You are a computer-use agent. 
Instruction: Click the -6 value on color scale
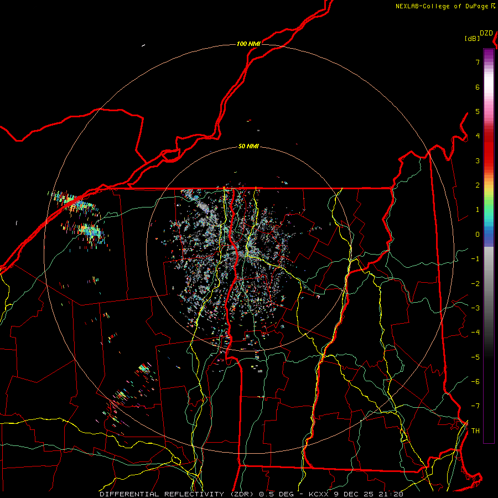(475, 382)
